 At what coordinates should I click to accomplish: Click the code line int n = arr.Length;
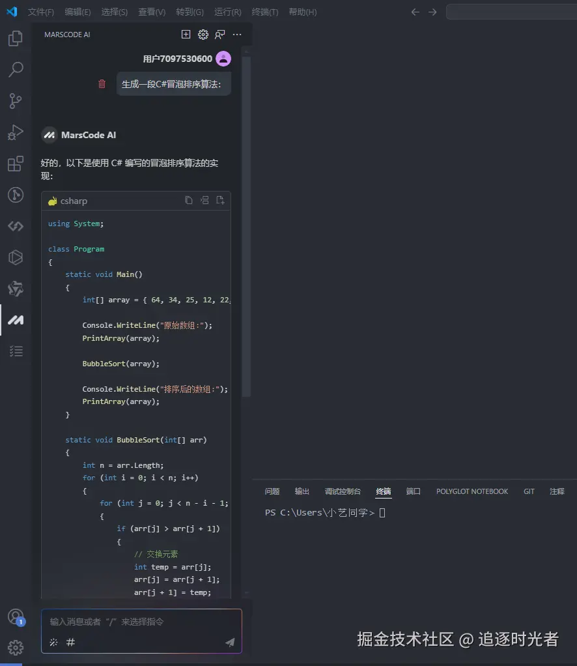pos(122,465)
